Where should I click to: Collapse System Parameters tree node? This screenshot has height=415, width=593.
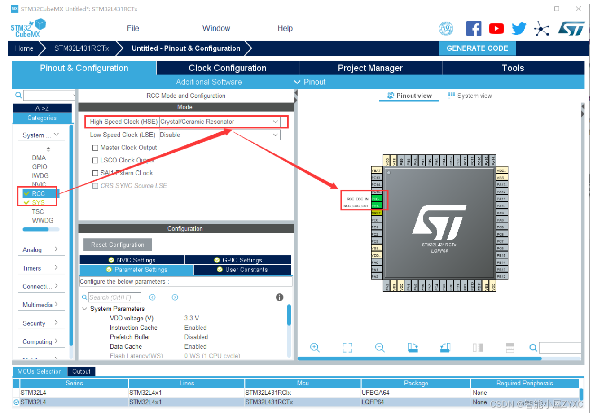point(84,309)
